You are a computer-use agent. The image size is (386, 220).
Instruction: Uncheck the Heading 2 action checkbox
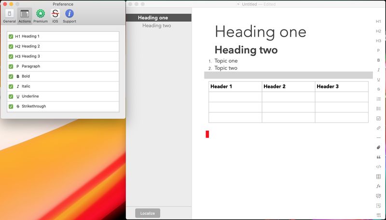coord(11,46)
